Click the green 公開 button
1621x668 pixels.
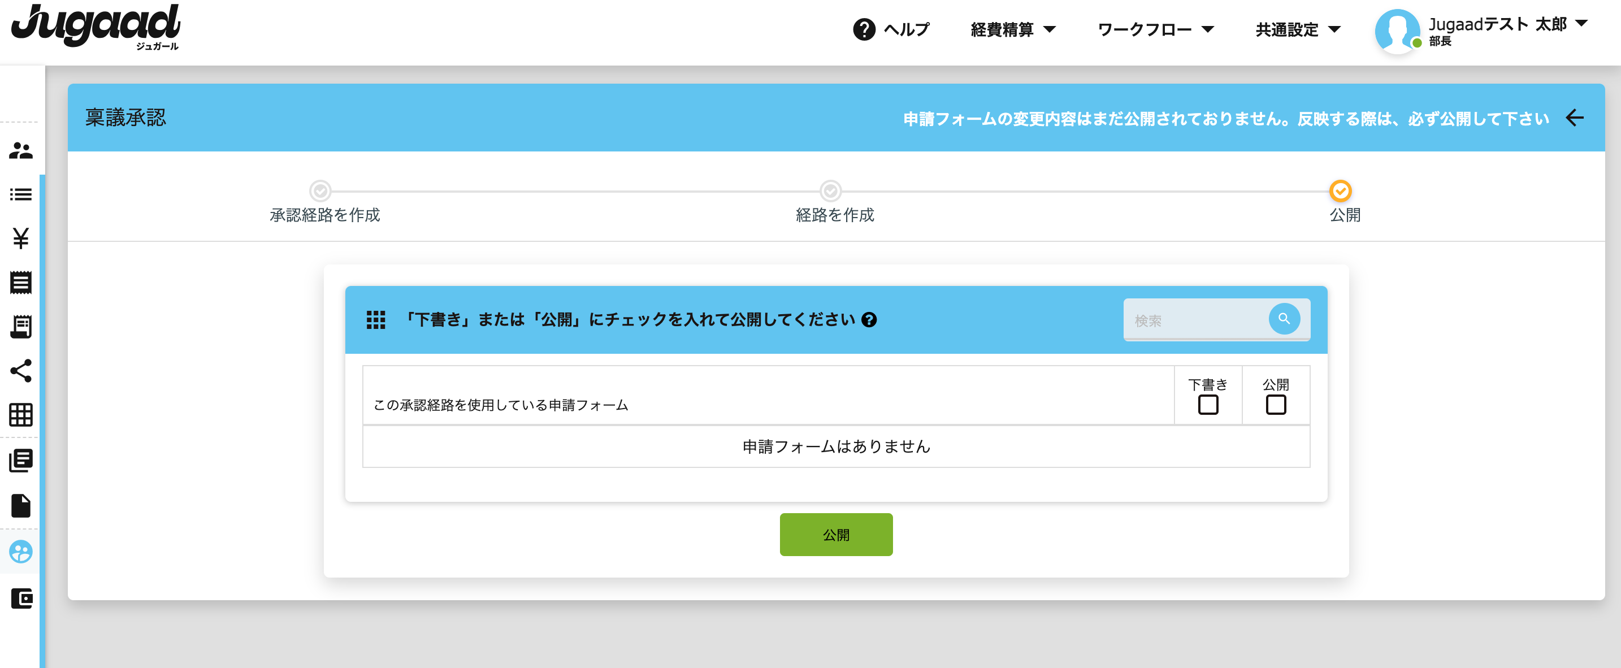point(836,534)
